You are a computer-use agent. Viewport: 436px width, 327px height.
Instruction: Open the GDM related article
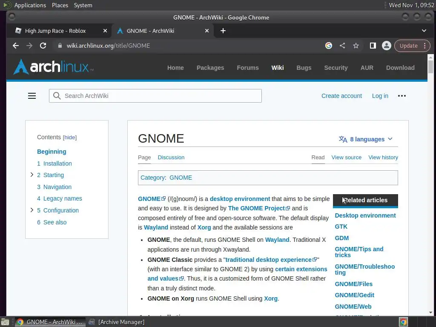click(x=342, y=238)
